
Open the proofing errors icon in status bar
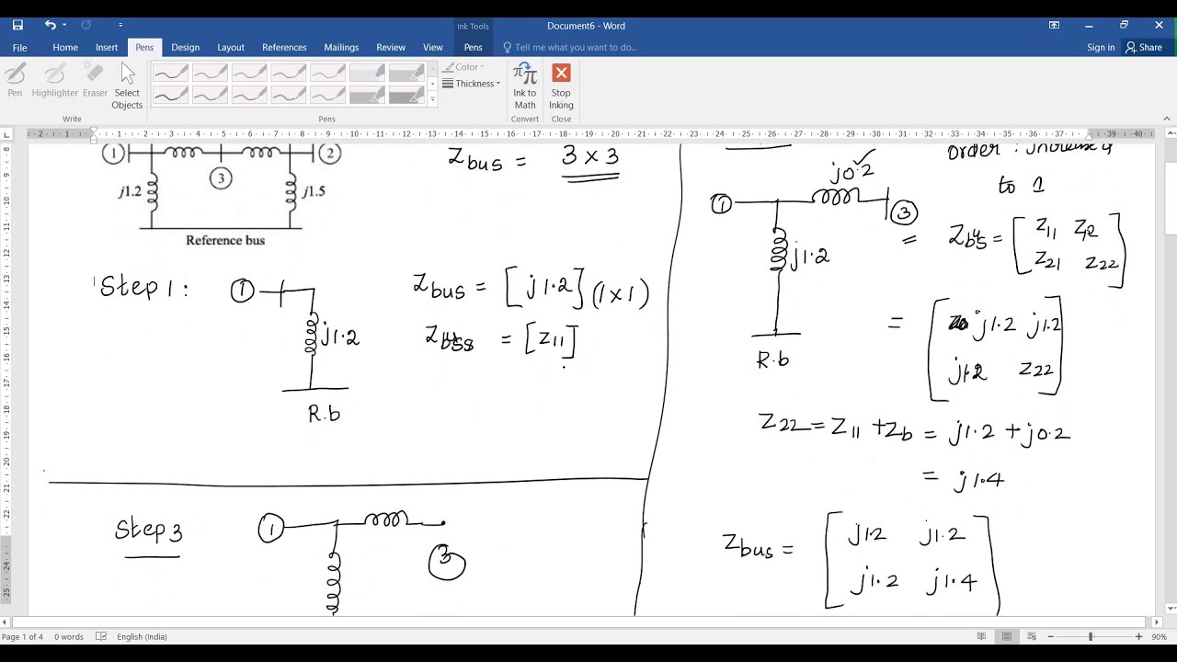[101, 636]
